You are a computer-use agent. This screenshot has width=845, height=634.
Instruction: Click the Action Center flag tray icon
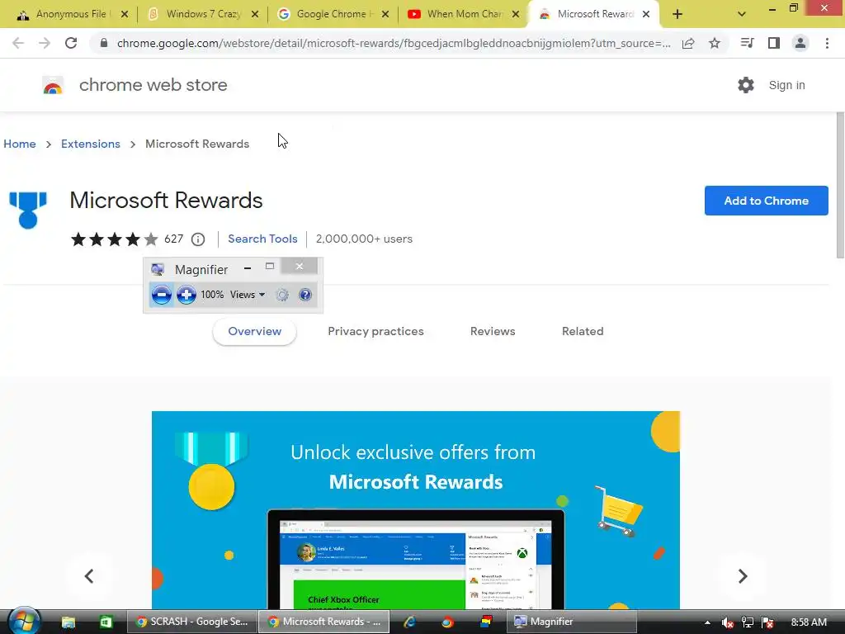(x=768, y=622)
